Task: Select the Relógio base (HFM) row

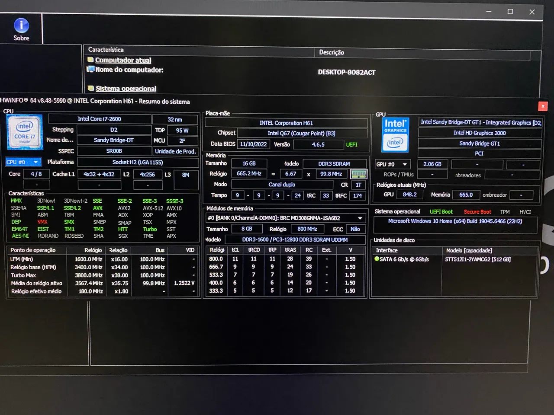Action: pos(102,267)
